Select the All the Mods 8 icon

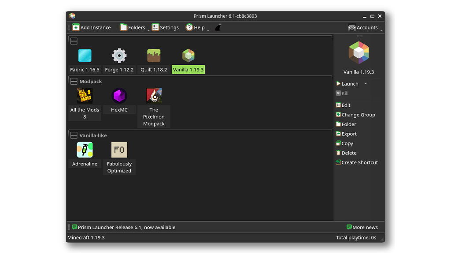85,96
